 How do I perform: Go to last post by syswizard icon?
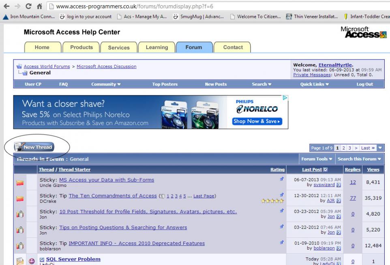click(339, 185)
